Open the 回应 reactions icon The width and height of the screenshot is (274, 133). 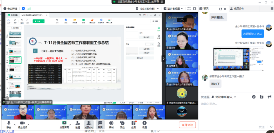[x=122, y=125]
